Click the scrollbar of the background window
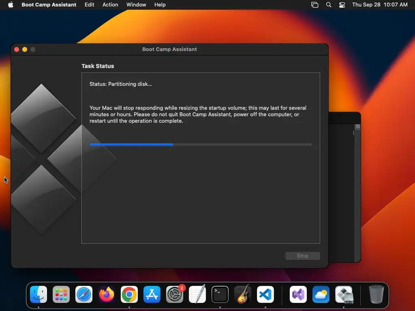Viewport: 415px width, 311px height. click(357, 195)
